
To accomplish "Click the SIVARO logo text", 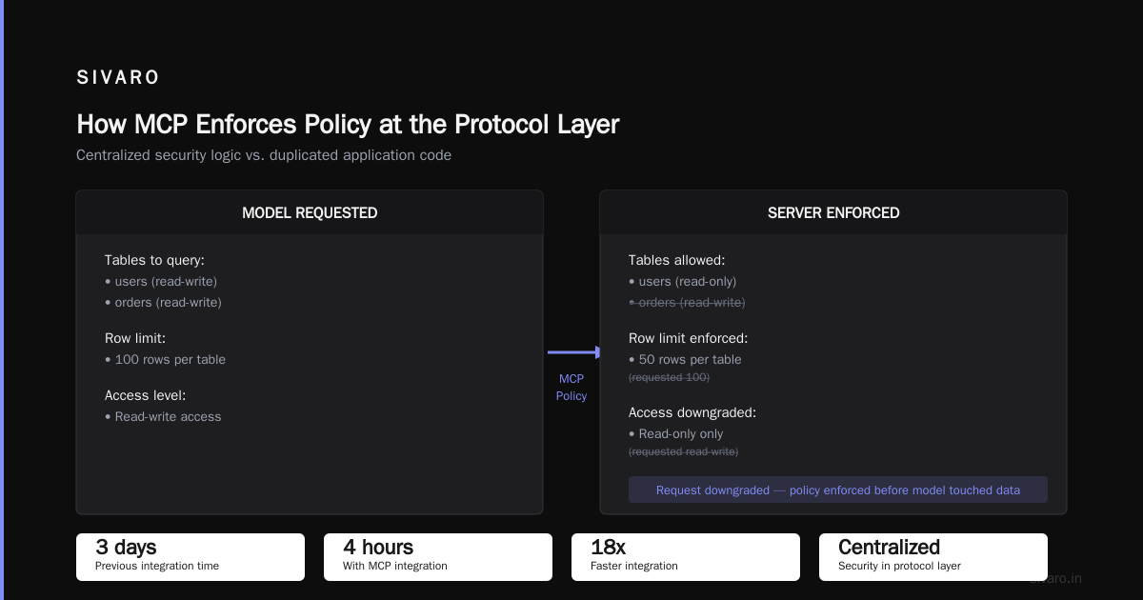I will point(118,78).
